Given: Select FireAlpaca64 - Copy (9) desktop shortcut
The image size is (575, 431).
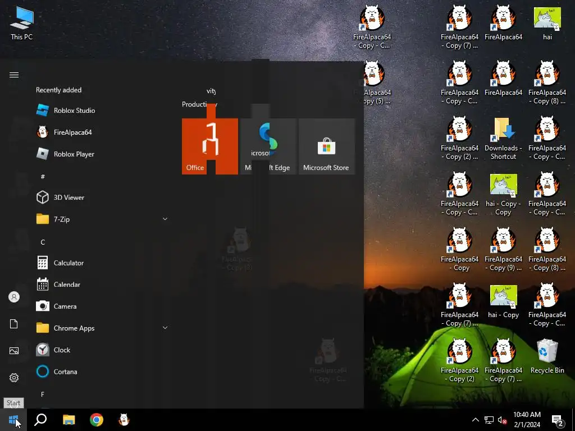Looking at the screenshot, I should [504, 249].
